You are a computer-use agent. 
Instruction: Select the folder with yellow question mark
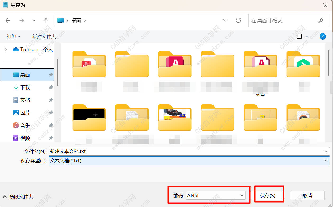click(x=261, y=117)
